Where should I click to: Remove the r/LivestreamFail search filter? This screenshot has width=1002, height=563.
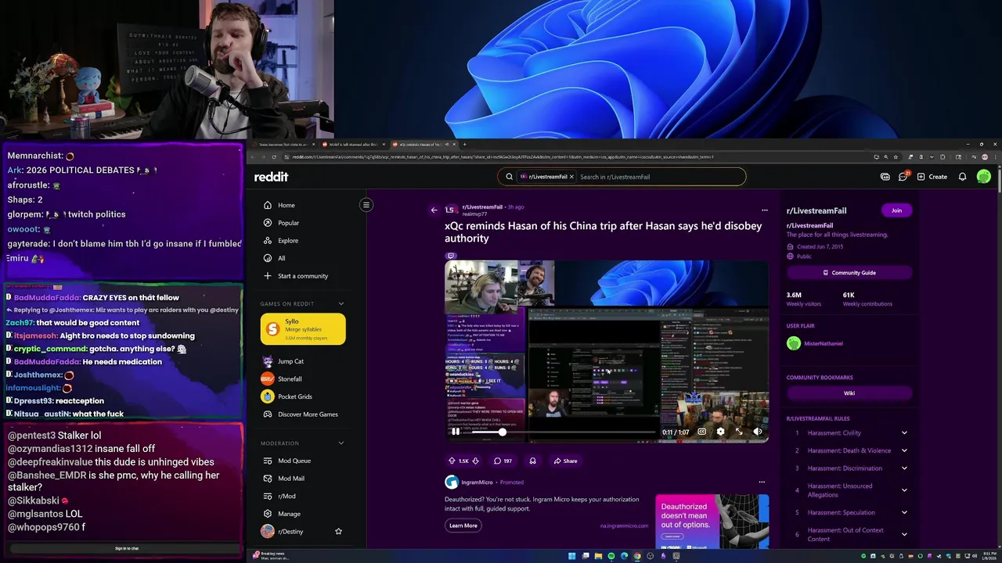click(571, 177)
